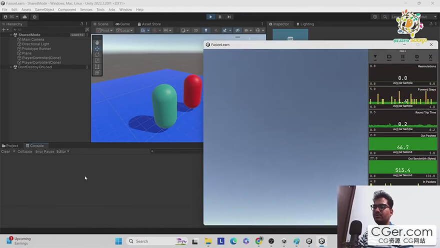Select the Hand view tool
Image resolution: width=440 pixels, height=248 pixels.
coord(97,43)
